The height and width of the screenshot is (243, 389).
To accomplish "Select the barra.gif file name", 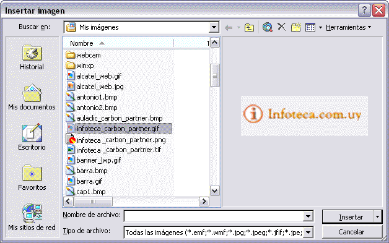I will pos(89,181).
